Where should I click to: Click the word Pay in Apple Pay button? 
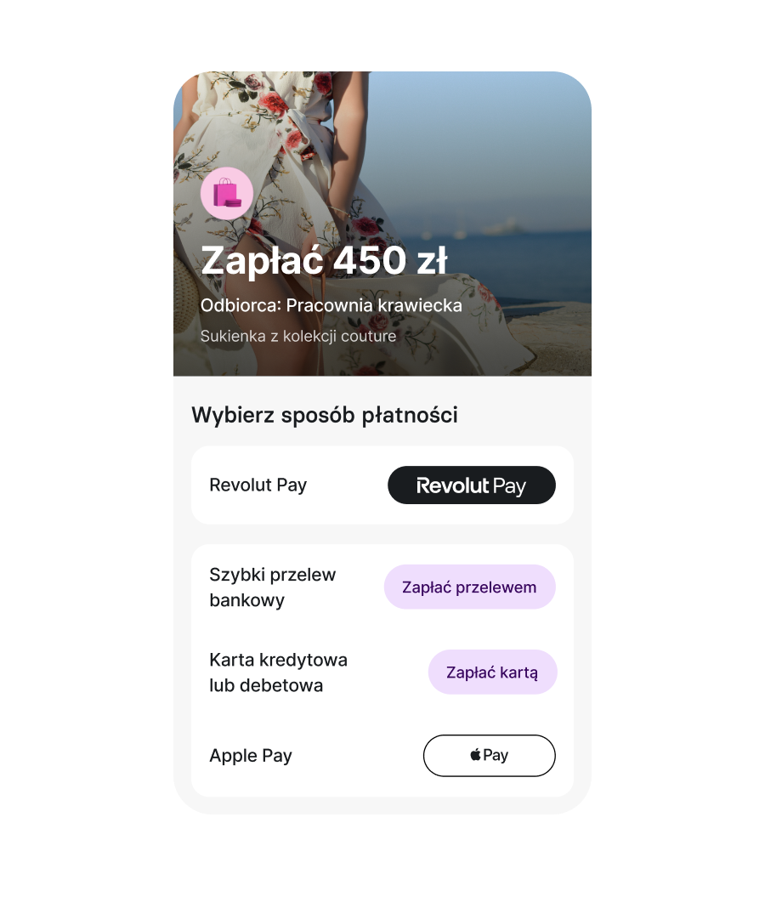point(496,755)
